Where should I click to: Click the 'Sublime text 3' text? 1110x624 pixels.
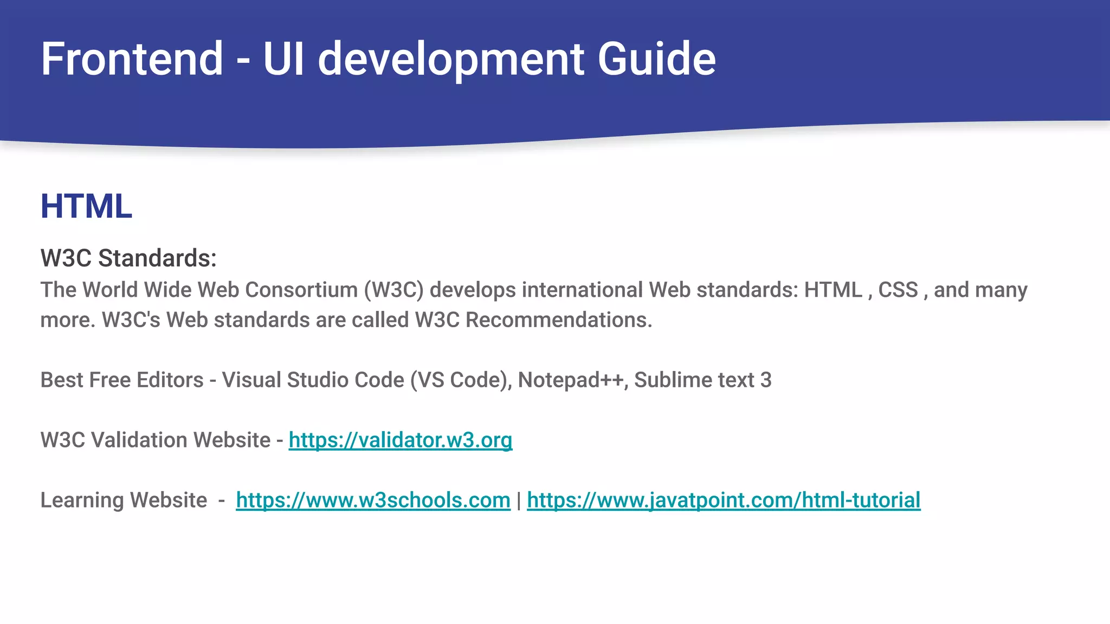pos(702,380)
